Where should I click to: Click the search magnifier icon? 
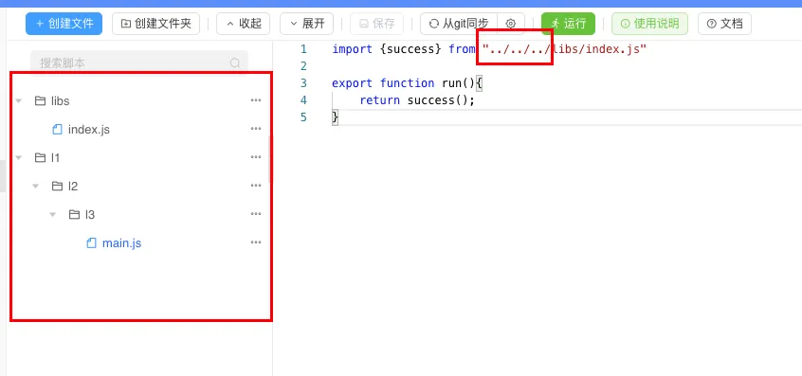(235, 63)
